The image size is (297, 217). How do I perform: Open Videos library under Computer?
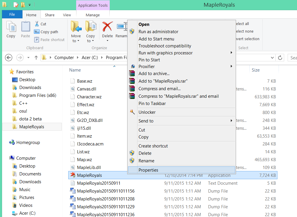click(x=22, y=205)
